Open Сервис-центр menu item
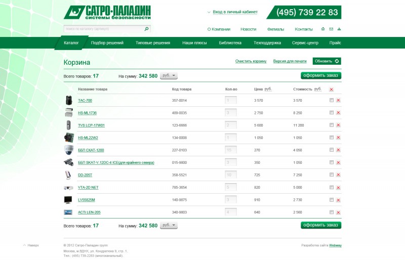405x260 pixels. point(305,43)
